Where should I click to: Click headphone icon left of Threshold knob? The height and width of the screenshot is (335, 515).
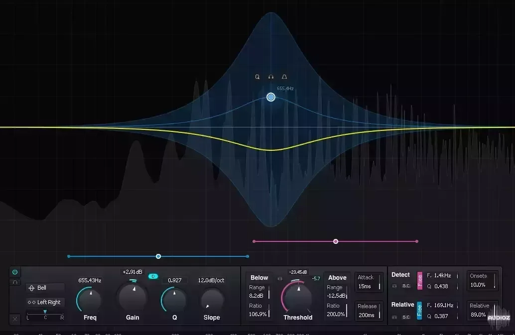point(280,279)
